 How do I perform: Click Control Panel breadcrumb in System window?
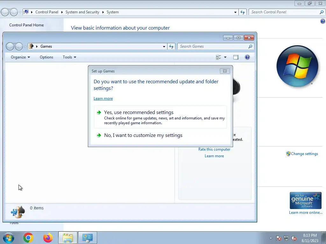point(47,12)
